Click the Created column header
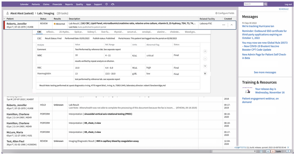The width and height of the screenshot is (295, 155). [228, 19]
